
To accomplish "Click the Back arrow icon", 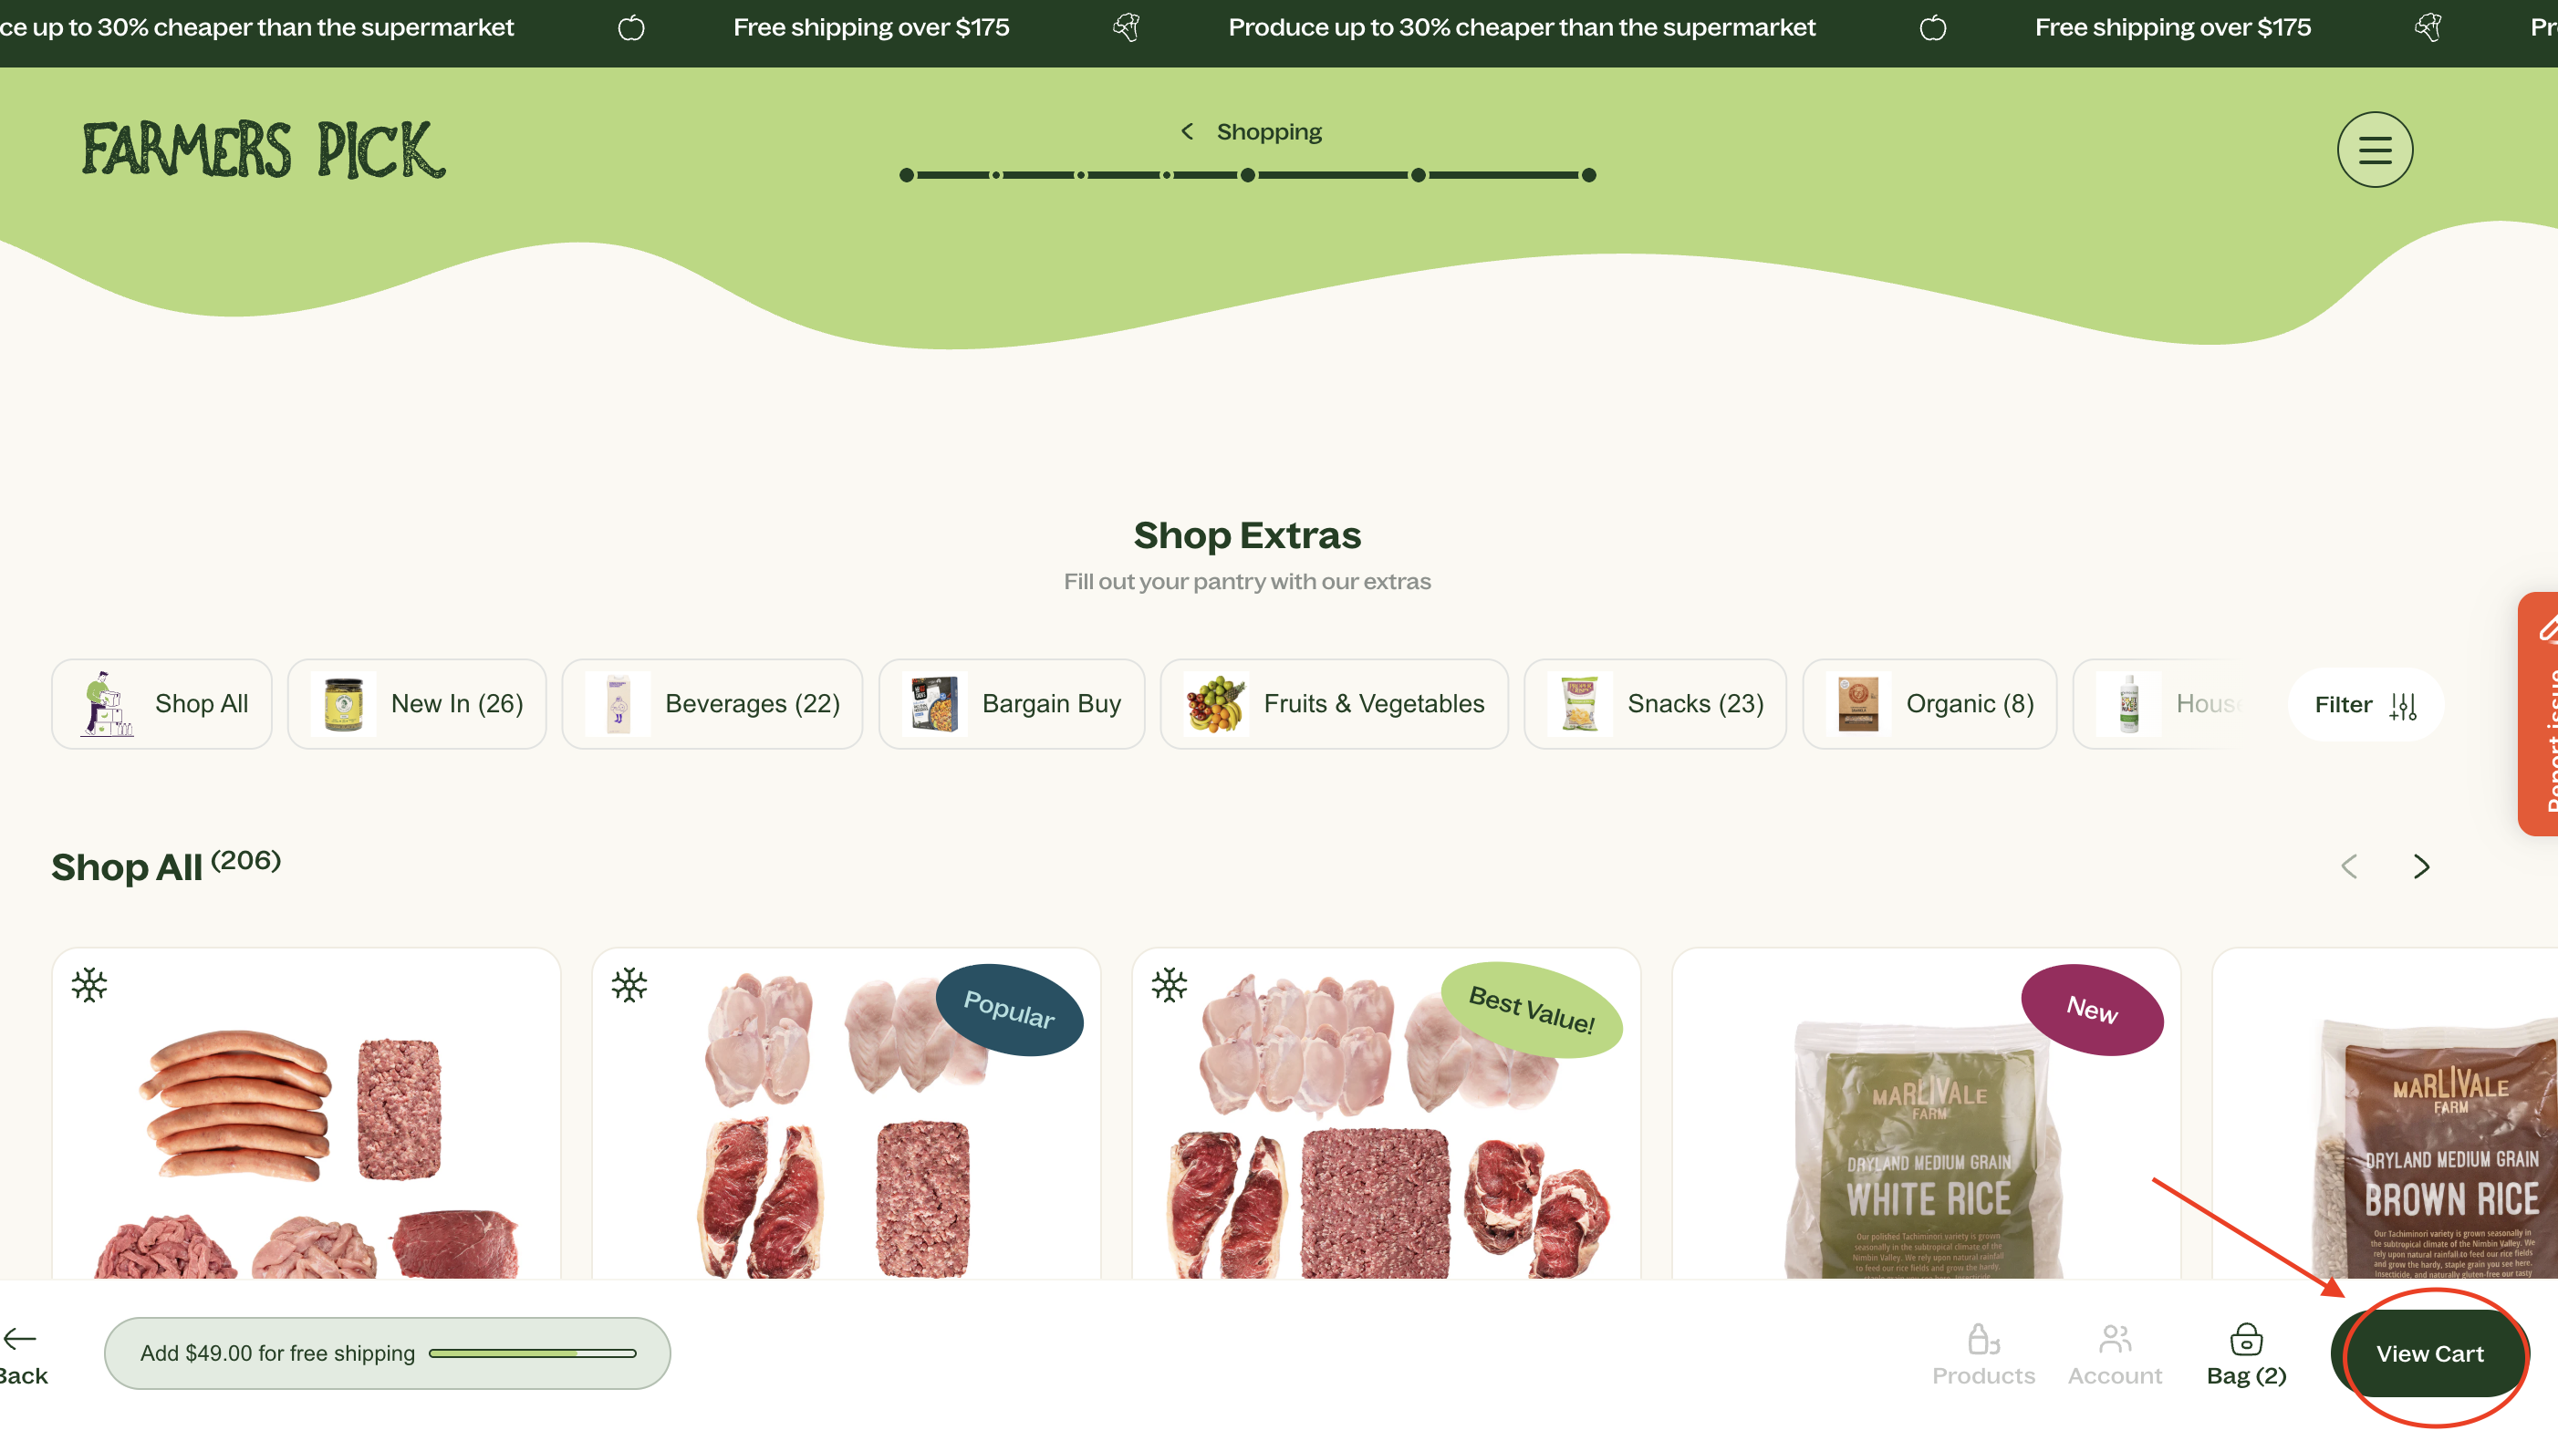I will 20,1339.
